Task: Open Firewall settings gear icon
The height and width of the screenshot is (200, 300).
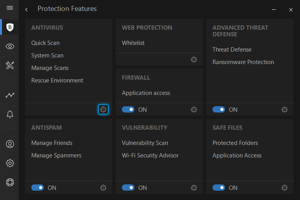Action: tap(194, 109)
